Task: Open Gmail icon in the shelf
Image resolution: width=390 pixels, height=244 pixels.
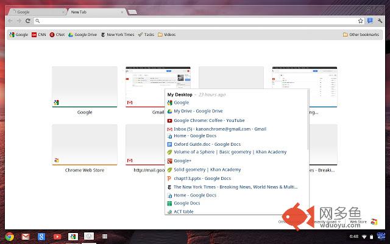Action: click(x=26, y=237)
